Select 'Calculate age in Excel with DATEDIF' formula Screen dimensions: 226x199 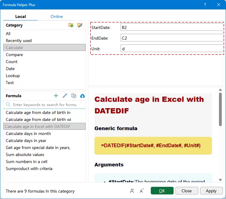click(x=44, y=126)
